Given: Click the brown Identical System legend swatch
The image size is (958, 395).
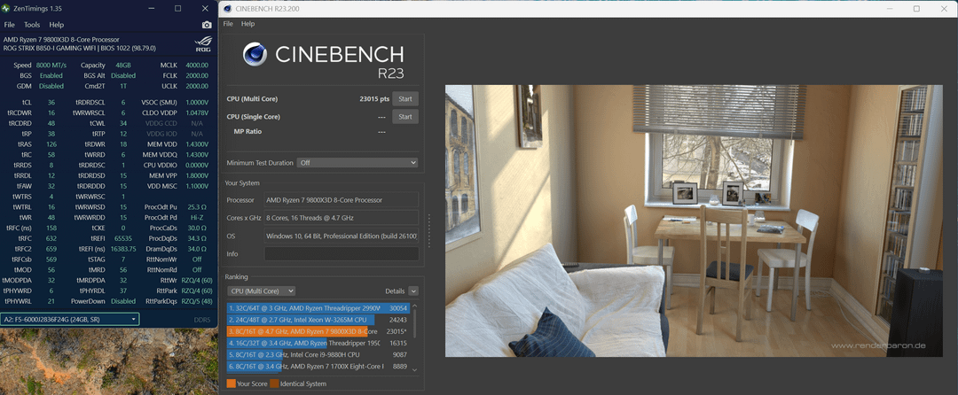Looking at the screenshot, I should coord(274,383).
